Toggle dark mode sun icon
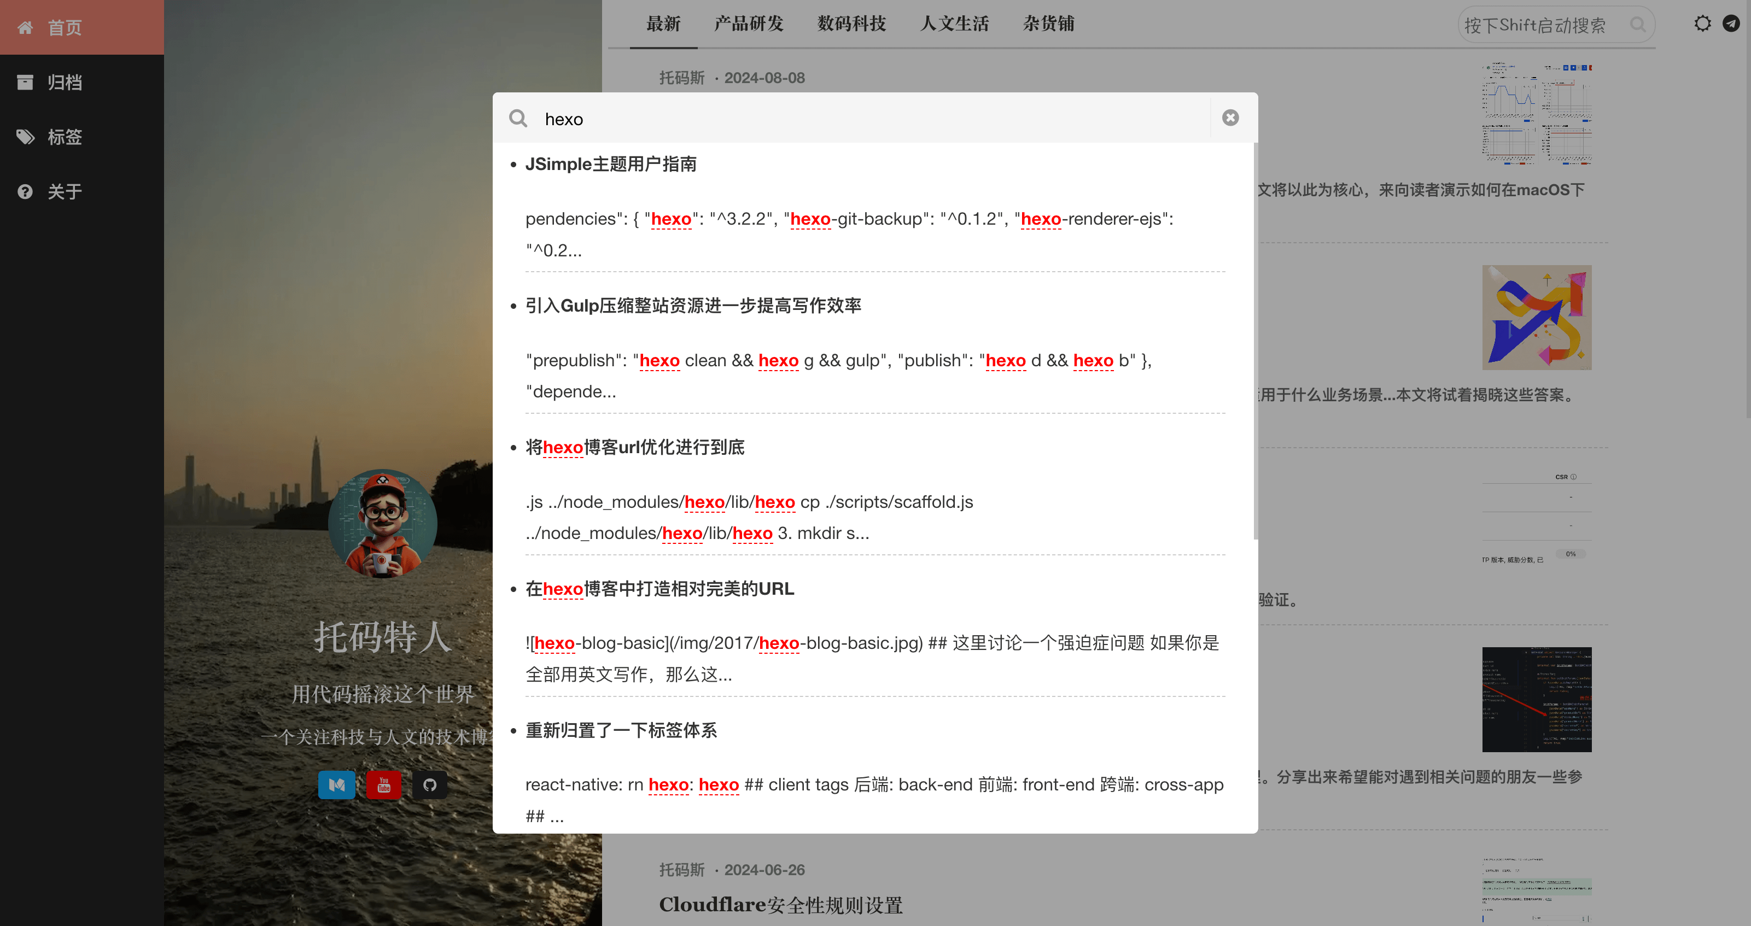 (1702, 24)
